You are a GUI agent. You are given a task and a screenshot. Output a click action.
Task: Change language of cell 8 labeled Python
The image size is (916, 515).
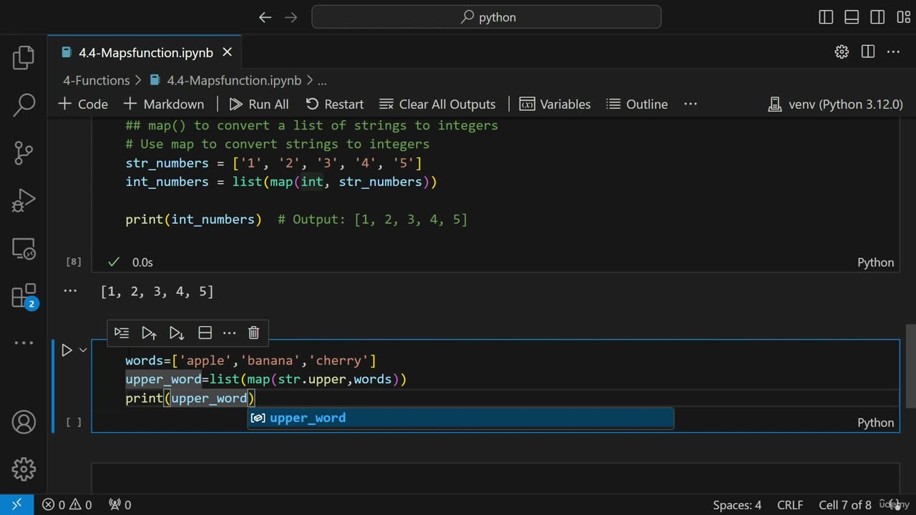[876, 263]
